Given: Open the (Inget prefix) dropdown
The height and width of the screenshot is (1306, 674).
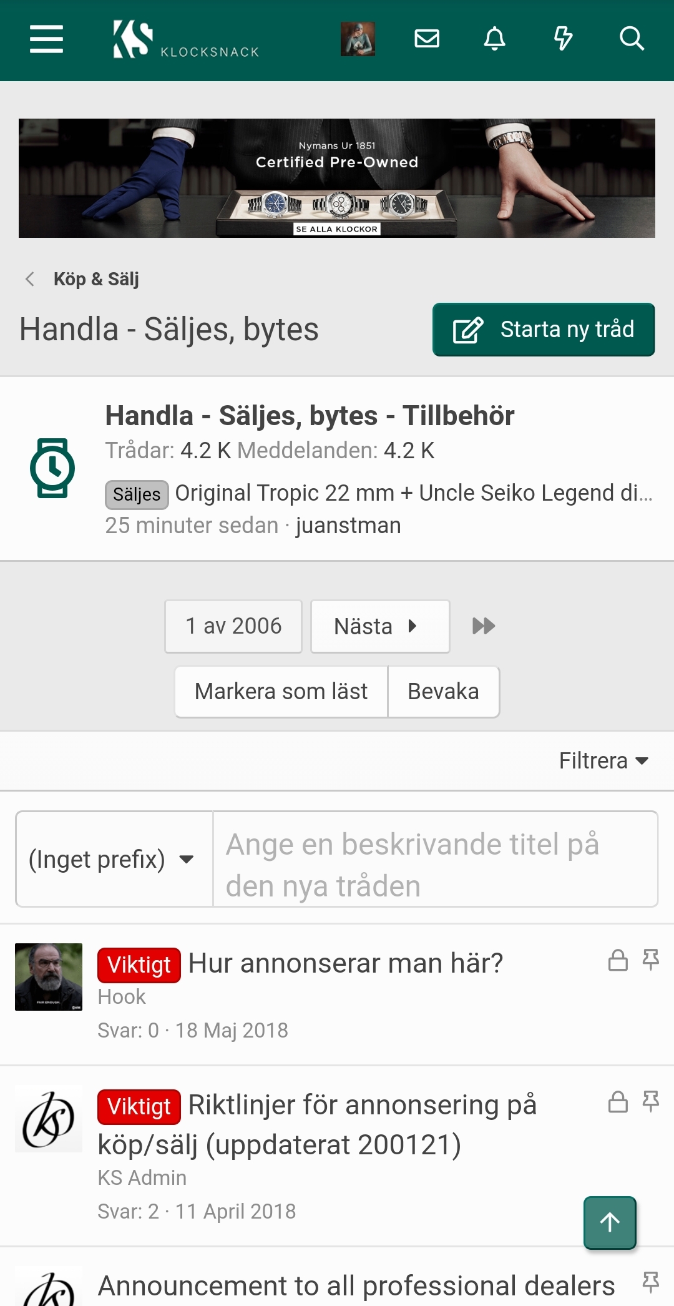Looking at the screenshot, I should point(114,859).
